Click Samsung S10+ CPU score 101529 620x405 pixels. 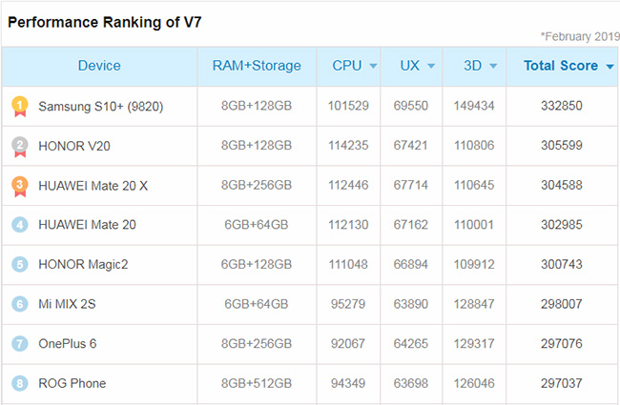point(348,106)
